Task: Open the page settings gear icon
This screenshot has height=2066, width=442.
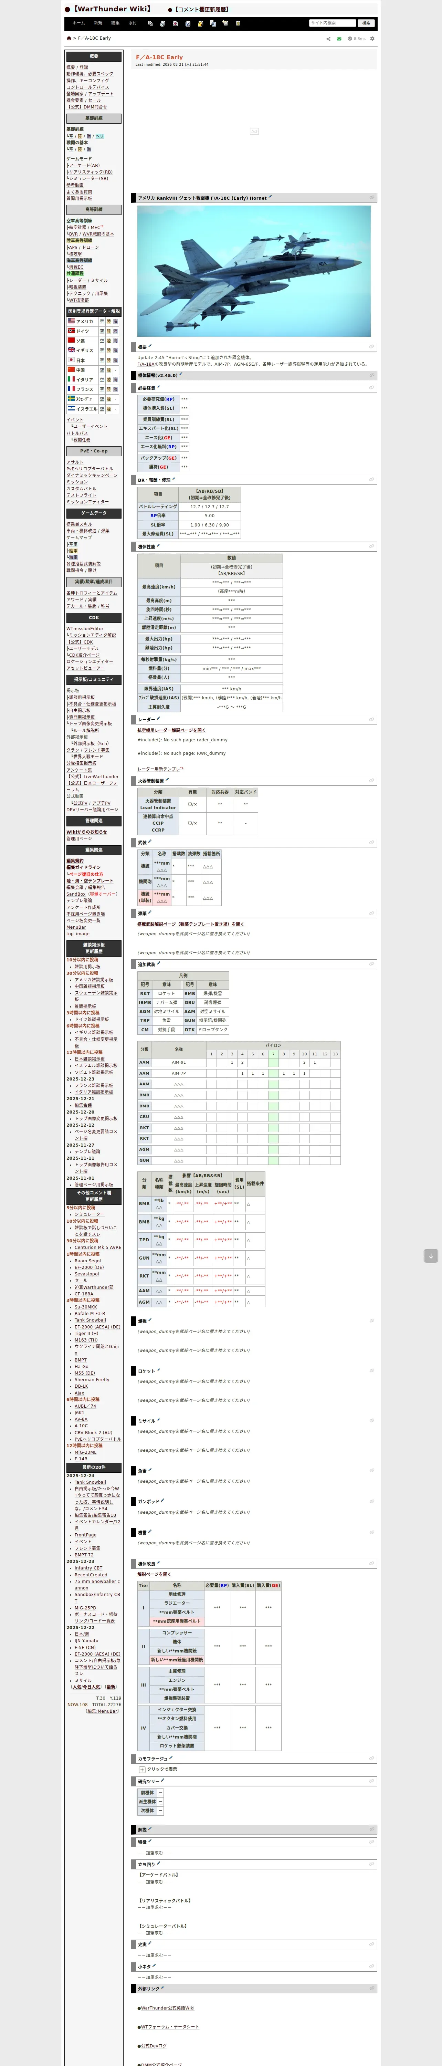Action: (371, 39)
